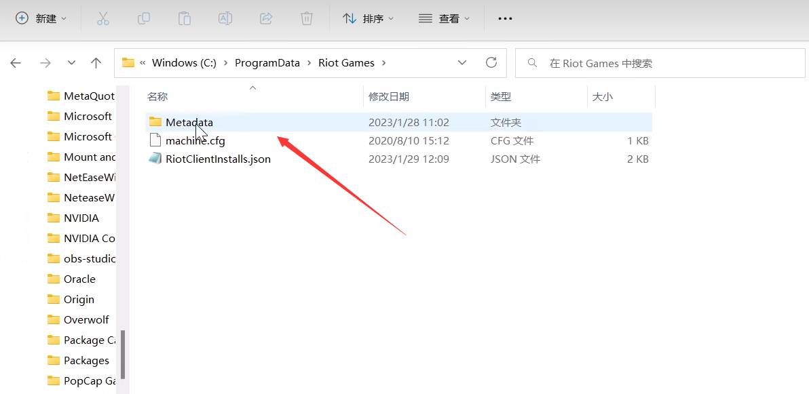Go up one level with up arrow
Image resolution: width=809 pixels, height=394 pixels.
[96, 63]
